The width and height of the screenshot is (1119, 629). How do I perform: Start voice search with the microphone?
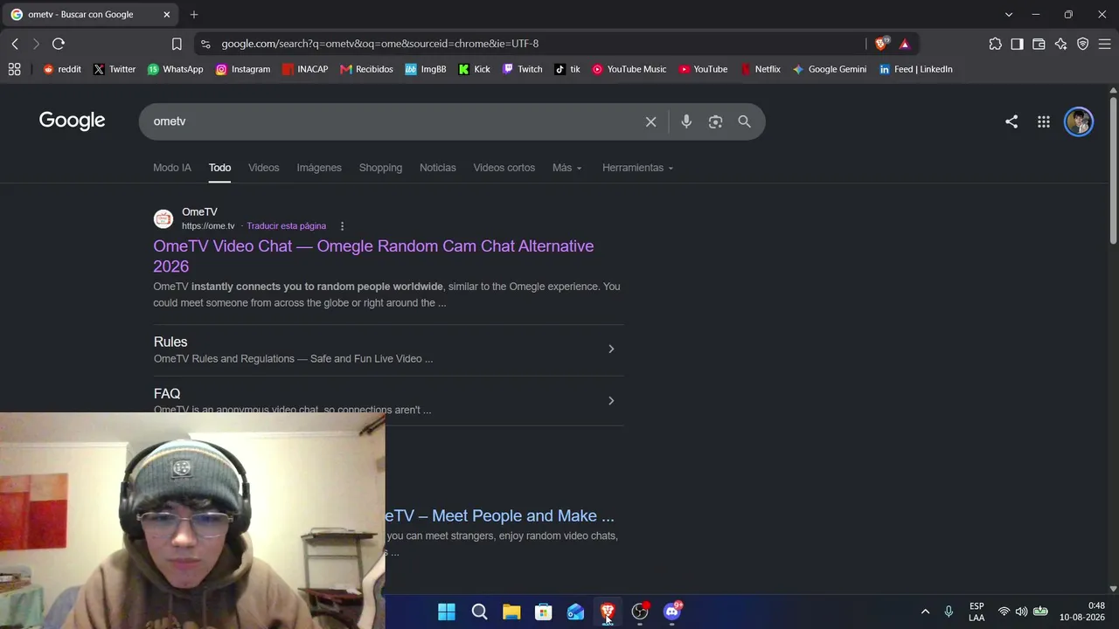coord(686,121)
